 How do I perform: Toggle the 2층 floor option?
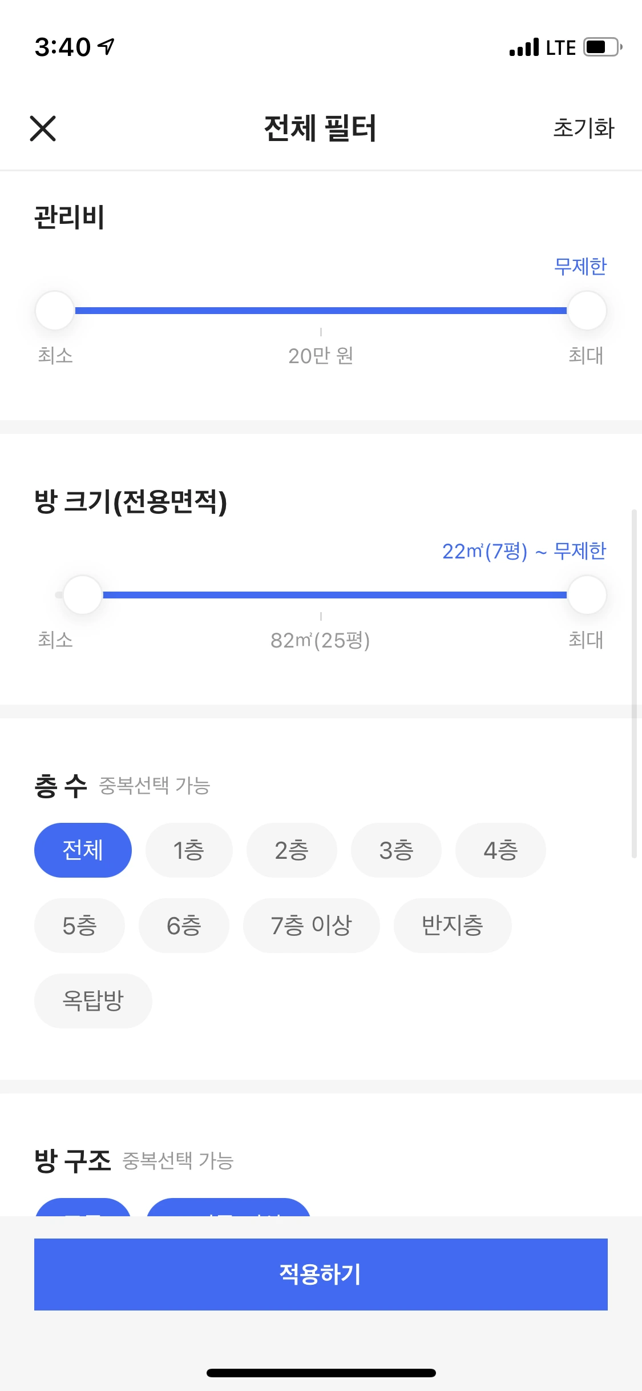(x=292, y=850)
